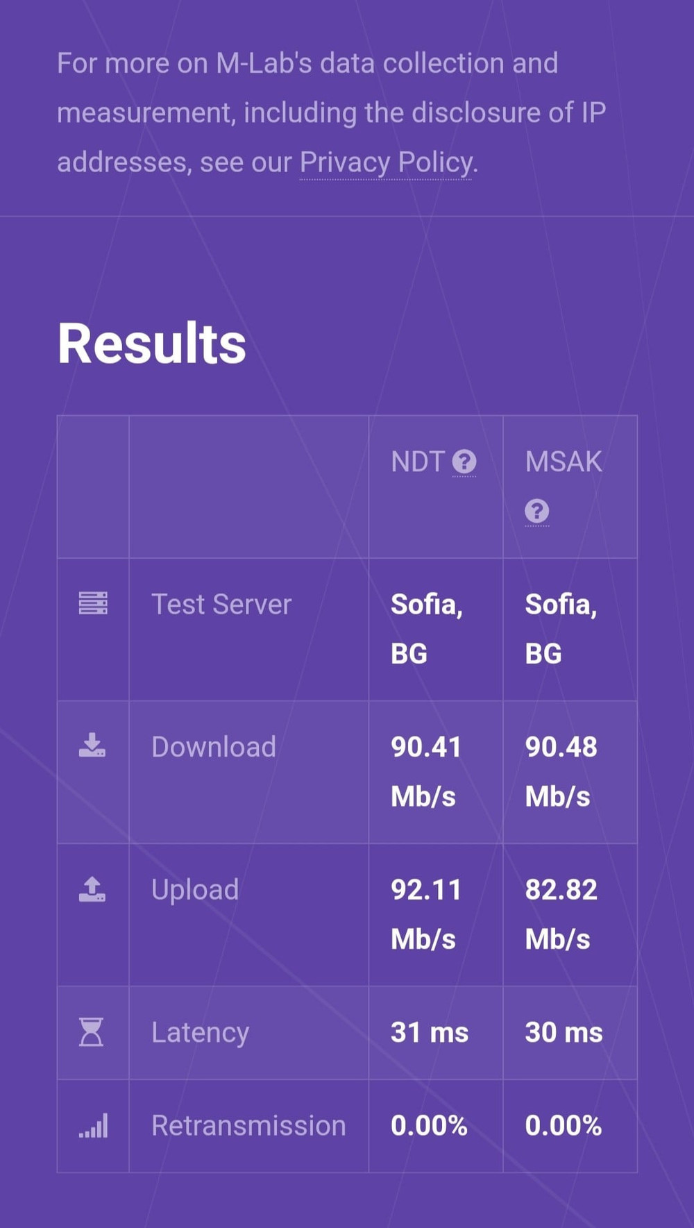The height and width of the screenshot is (1228, 694).
Task: Click the Latency row label
Action: [x=201, y=1033]
